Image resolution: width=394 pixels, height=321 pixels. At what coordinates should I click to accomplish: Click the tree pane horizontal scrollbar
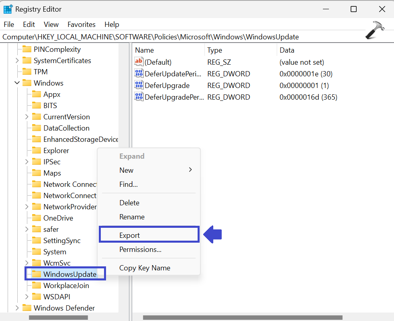(58, 317)
